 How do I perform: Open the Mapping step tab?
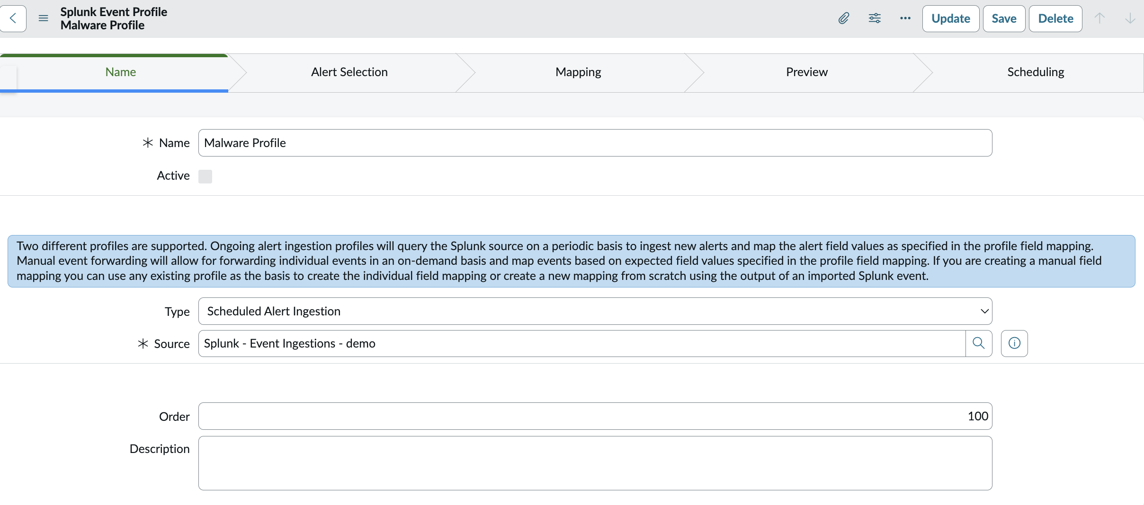pos(578,72)
